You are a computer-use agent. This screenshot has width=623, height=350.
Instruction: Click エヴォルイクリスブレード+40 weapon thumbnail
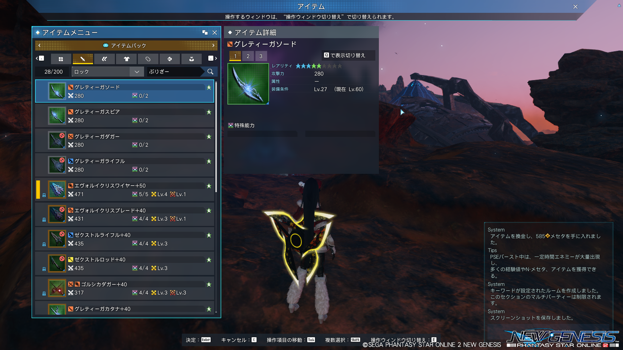(57, 214)
